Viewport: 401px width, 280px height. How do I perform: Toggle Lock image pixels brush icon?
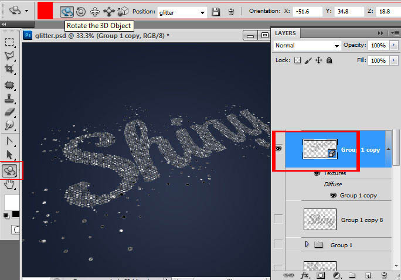tap(308, 60)
